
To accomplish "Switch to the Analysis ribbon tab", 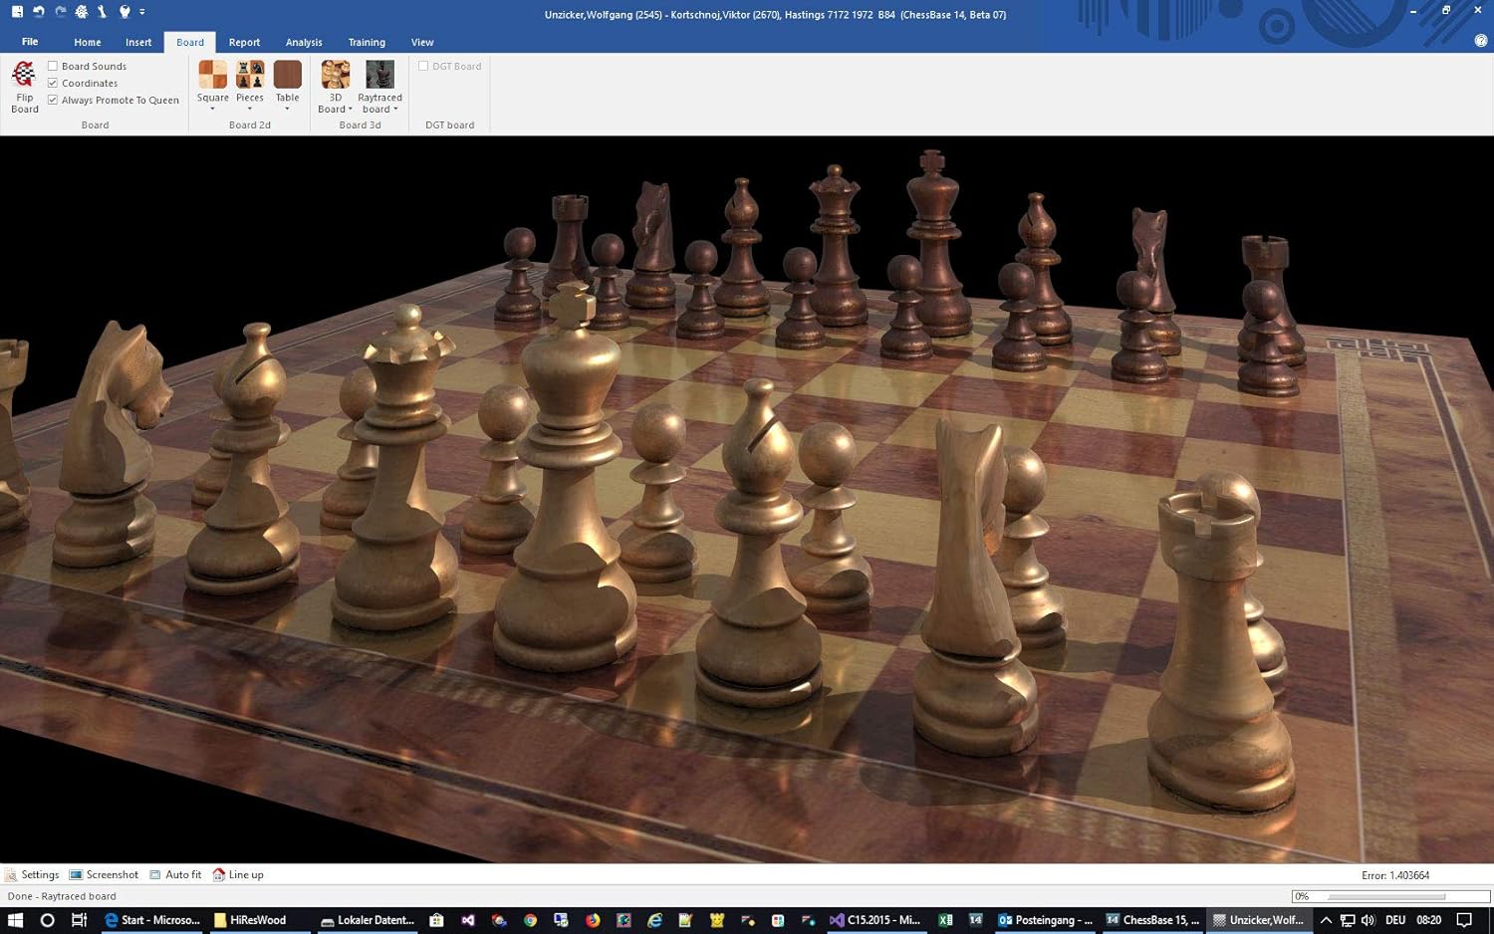I will (x=304, y=42).
